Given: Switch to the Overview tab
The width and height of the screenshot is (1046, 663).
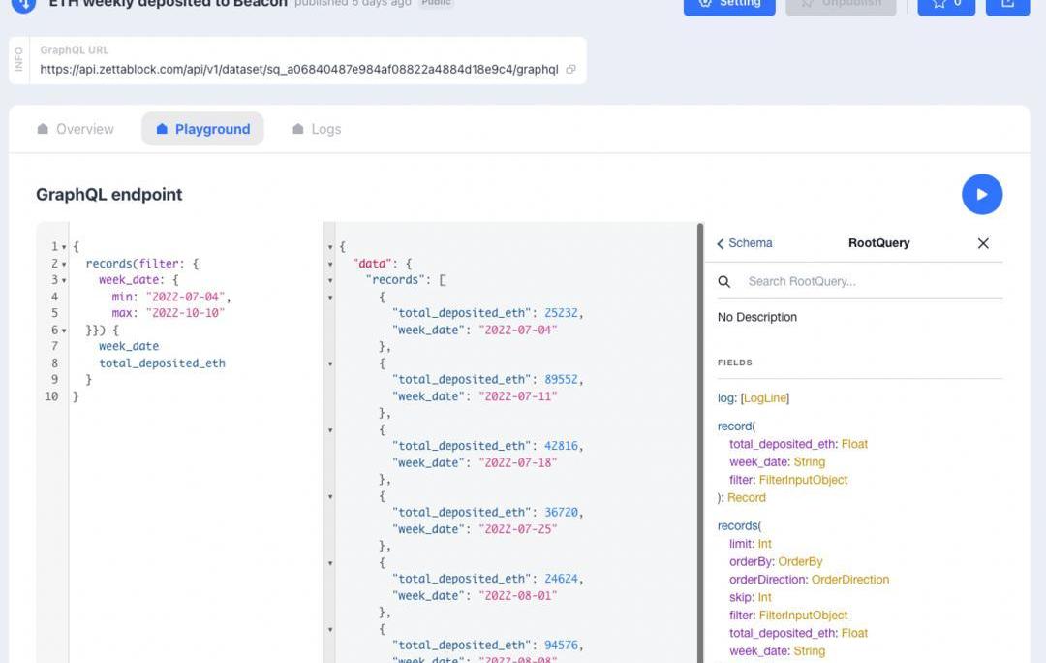Looking at the screenshot, I should pyautogui.click(x=76, y=129).
